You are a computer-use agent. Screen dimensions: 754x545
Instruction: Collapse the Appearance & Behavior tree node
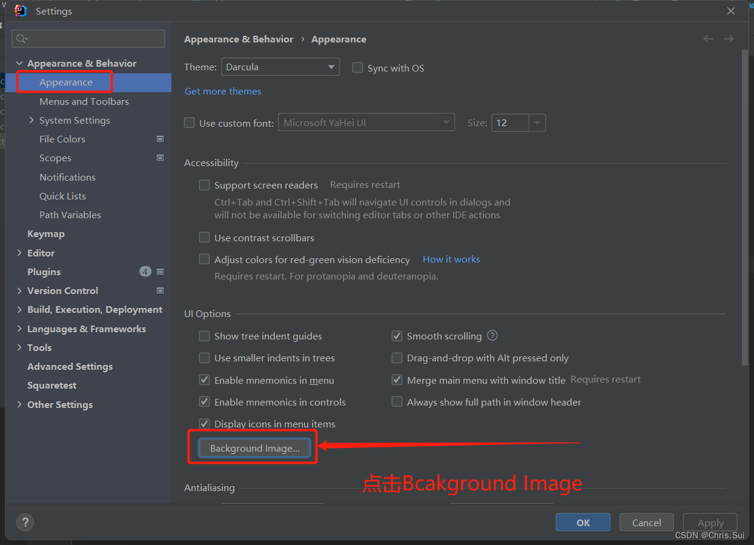pyautogui.click(x=19, y=63)
